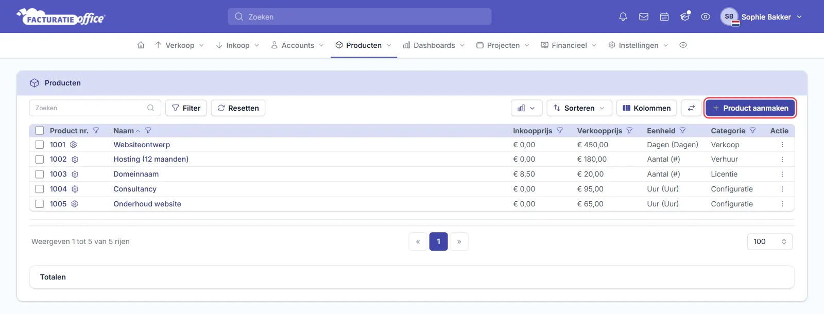This screenshot has height=314, width=824.
Task: Check the box for product 1002
Action: (x=40, y=160)
